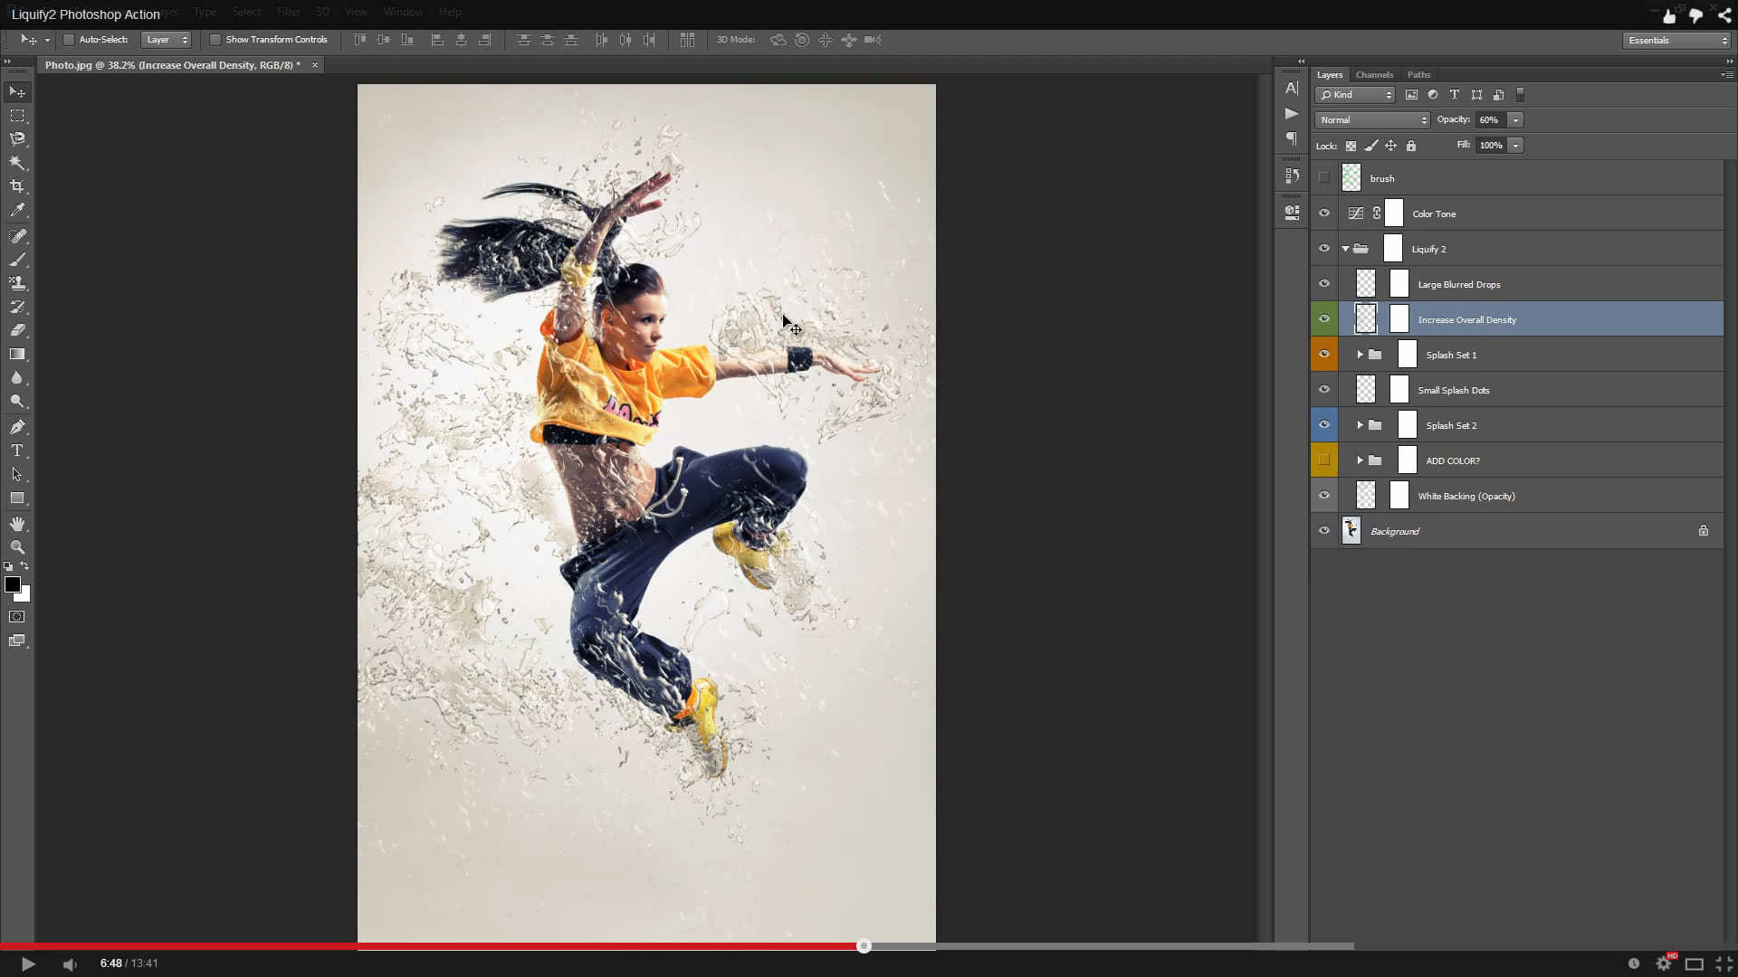Enable the Show Transform Controls checkbox

215,39
